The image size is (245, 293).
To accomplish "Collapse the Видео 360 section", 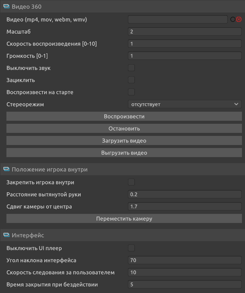I will [x=27, y=7].
